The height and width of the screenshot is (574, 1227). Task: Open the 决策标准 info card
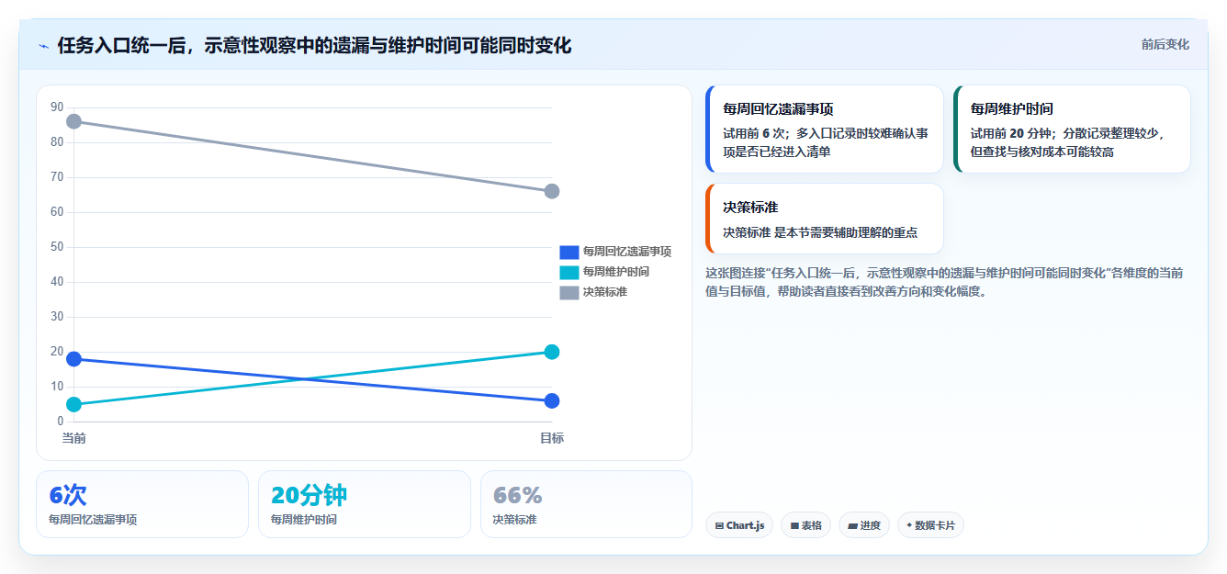[825, 219]
